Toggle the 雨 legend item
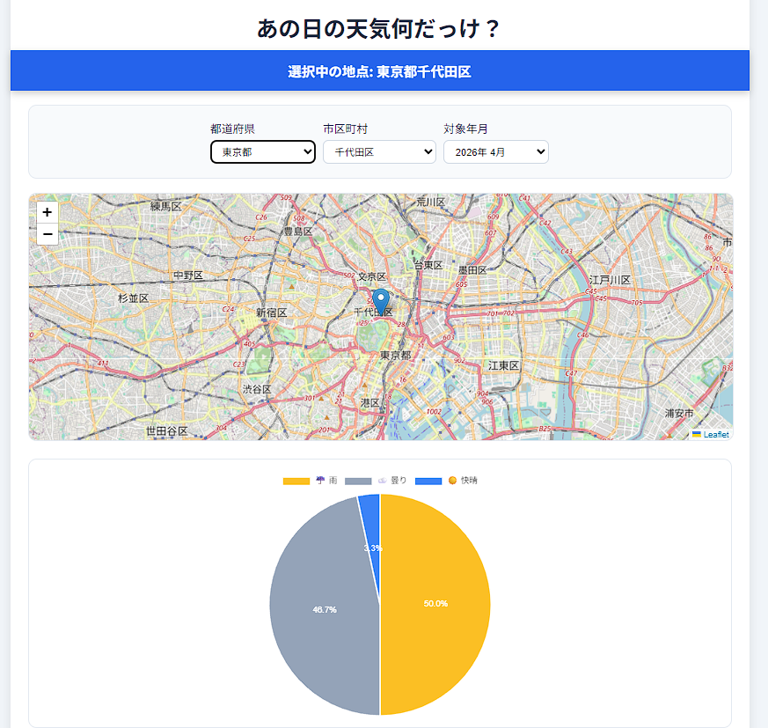Viewport: 768px width, 728px height. [x=311, y=481]
